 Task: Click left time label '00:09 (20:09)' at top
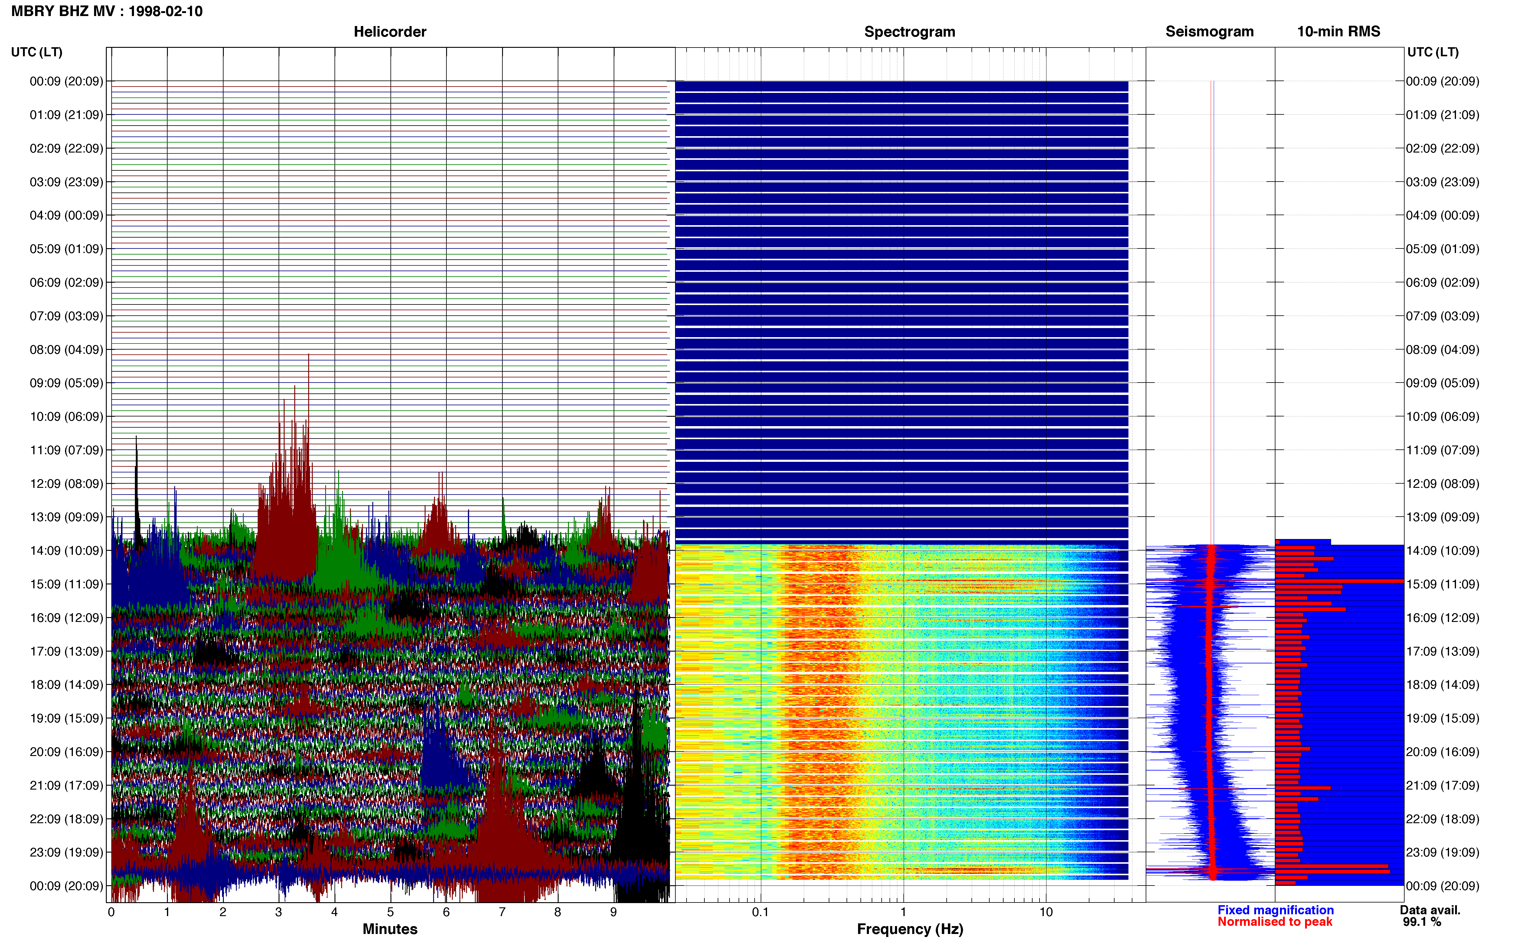click(67, 81)
